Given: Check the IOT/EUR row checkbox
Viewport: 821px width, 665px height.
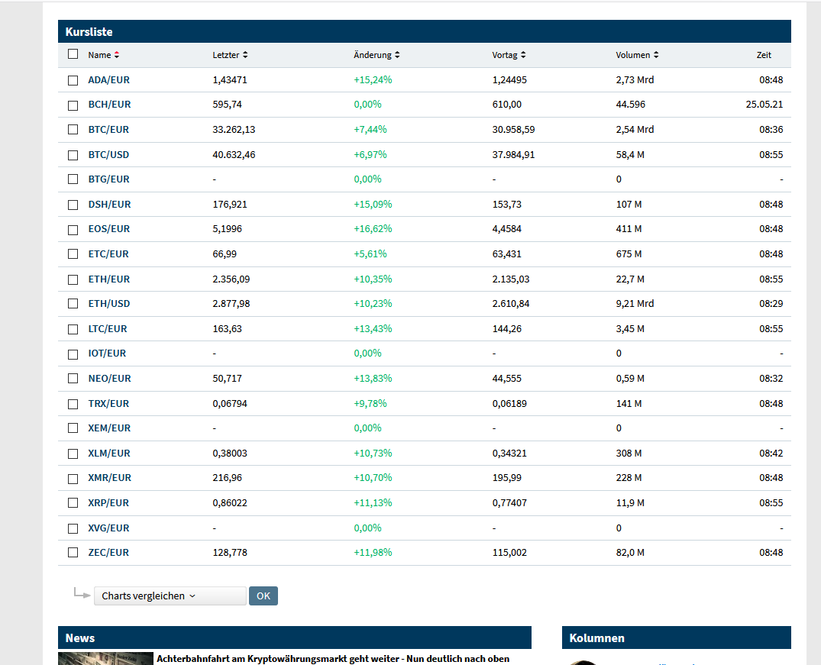Looking at the screenshot, I should [x=73, y=354].
